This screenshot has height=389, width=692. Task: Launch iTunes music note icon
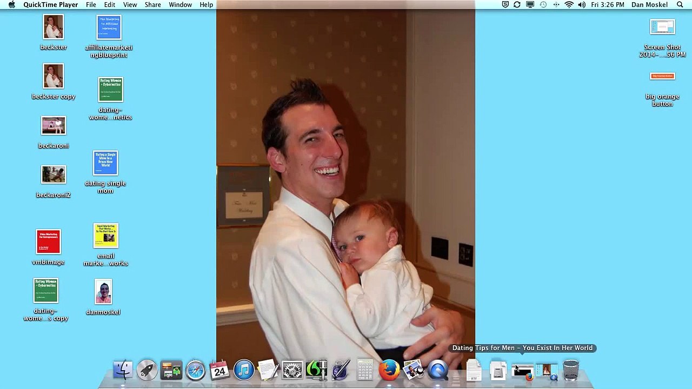(x=244, y=370)
